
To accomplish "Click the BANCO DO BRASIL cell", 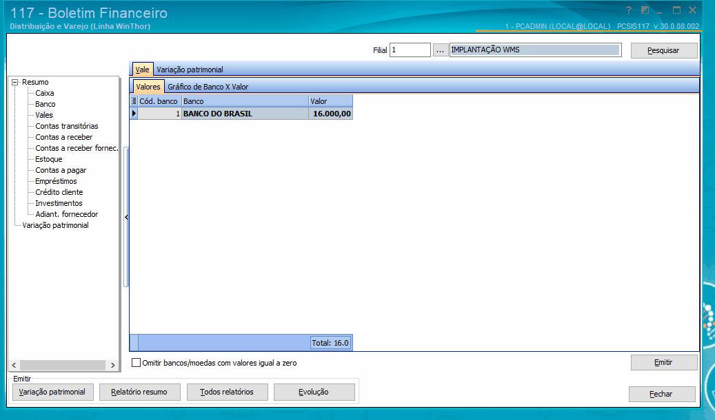I will (245, 114).
